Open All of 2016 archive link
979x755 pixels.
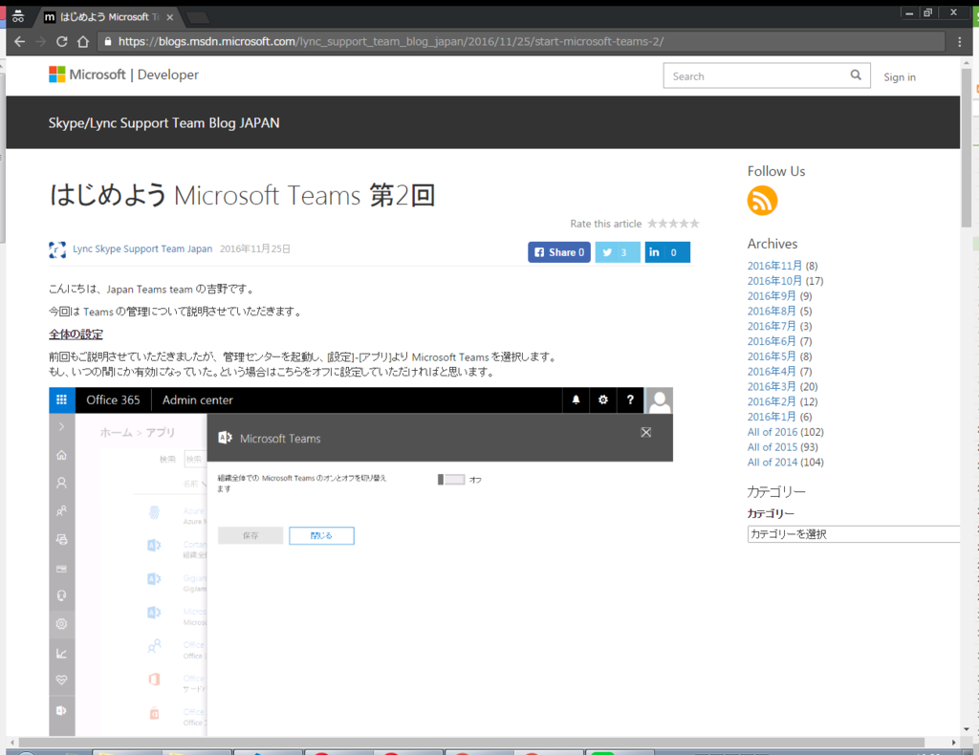(772, 432)
